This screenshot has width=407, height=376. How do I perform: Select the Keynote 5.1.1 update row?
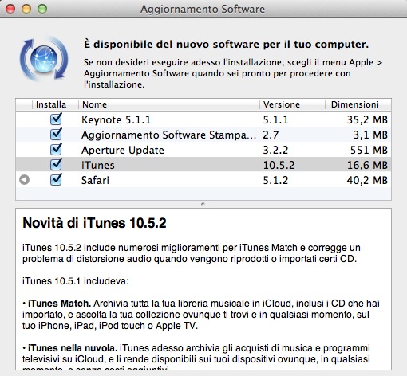(x=203, y=119)
